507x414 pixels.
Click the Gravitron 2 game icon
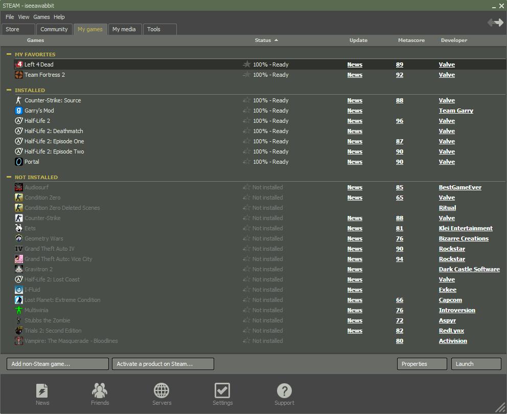coord(19,269)
